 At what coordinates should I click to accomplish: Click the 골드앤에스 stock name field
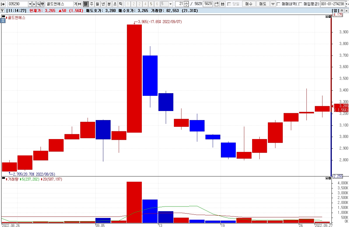click(x=60, y=4)
